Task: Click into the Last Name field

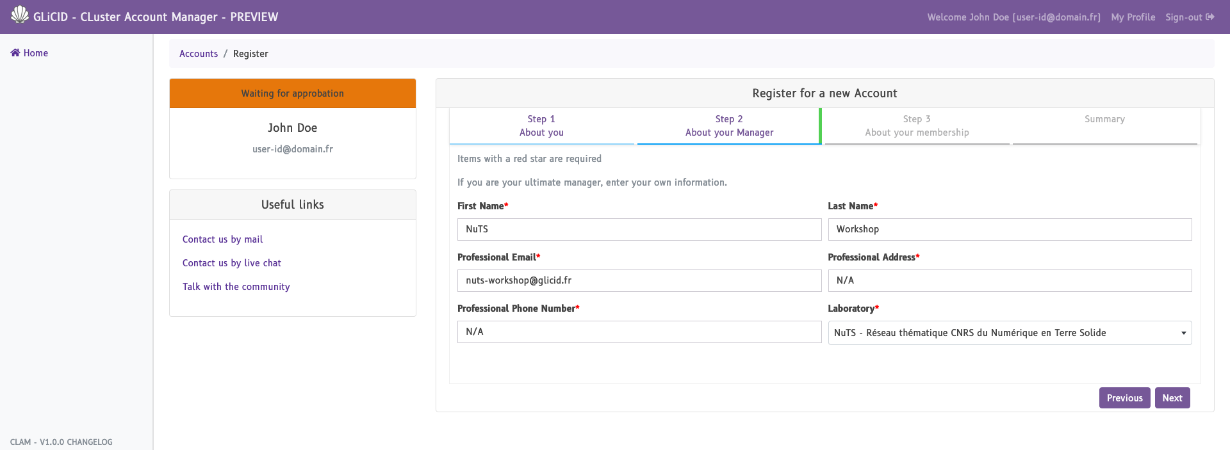Action: click(1009, 229)
